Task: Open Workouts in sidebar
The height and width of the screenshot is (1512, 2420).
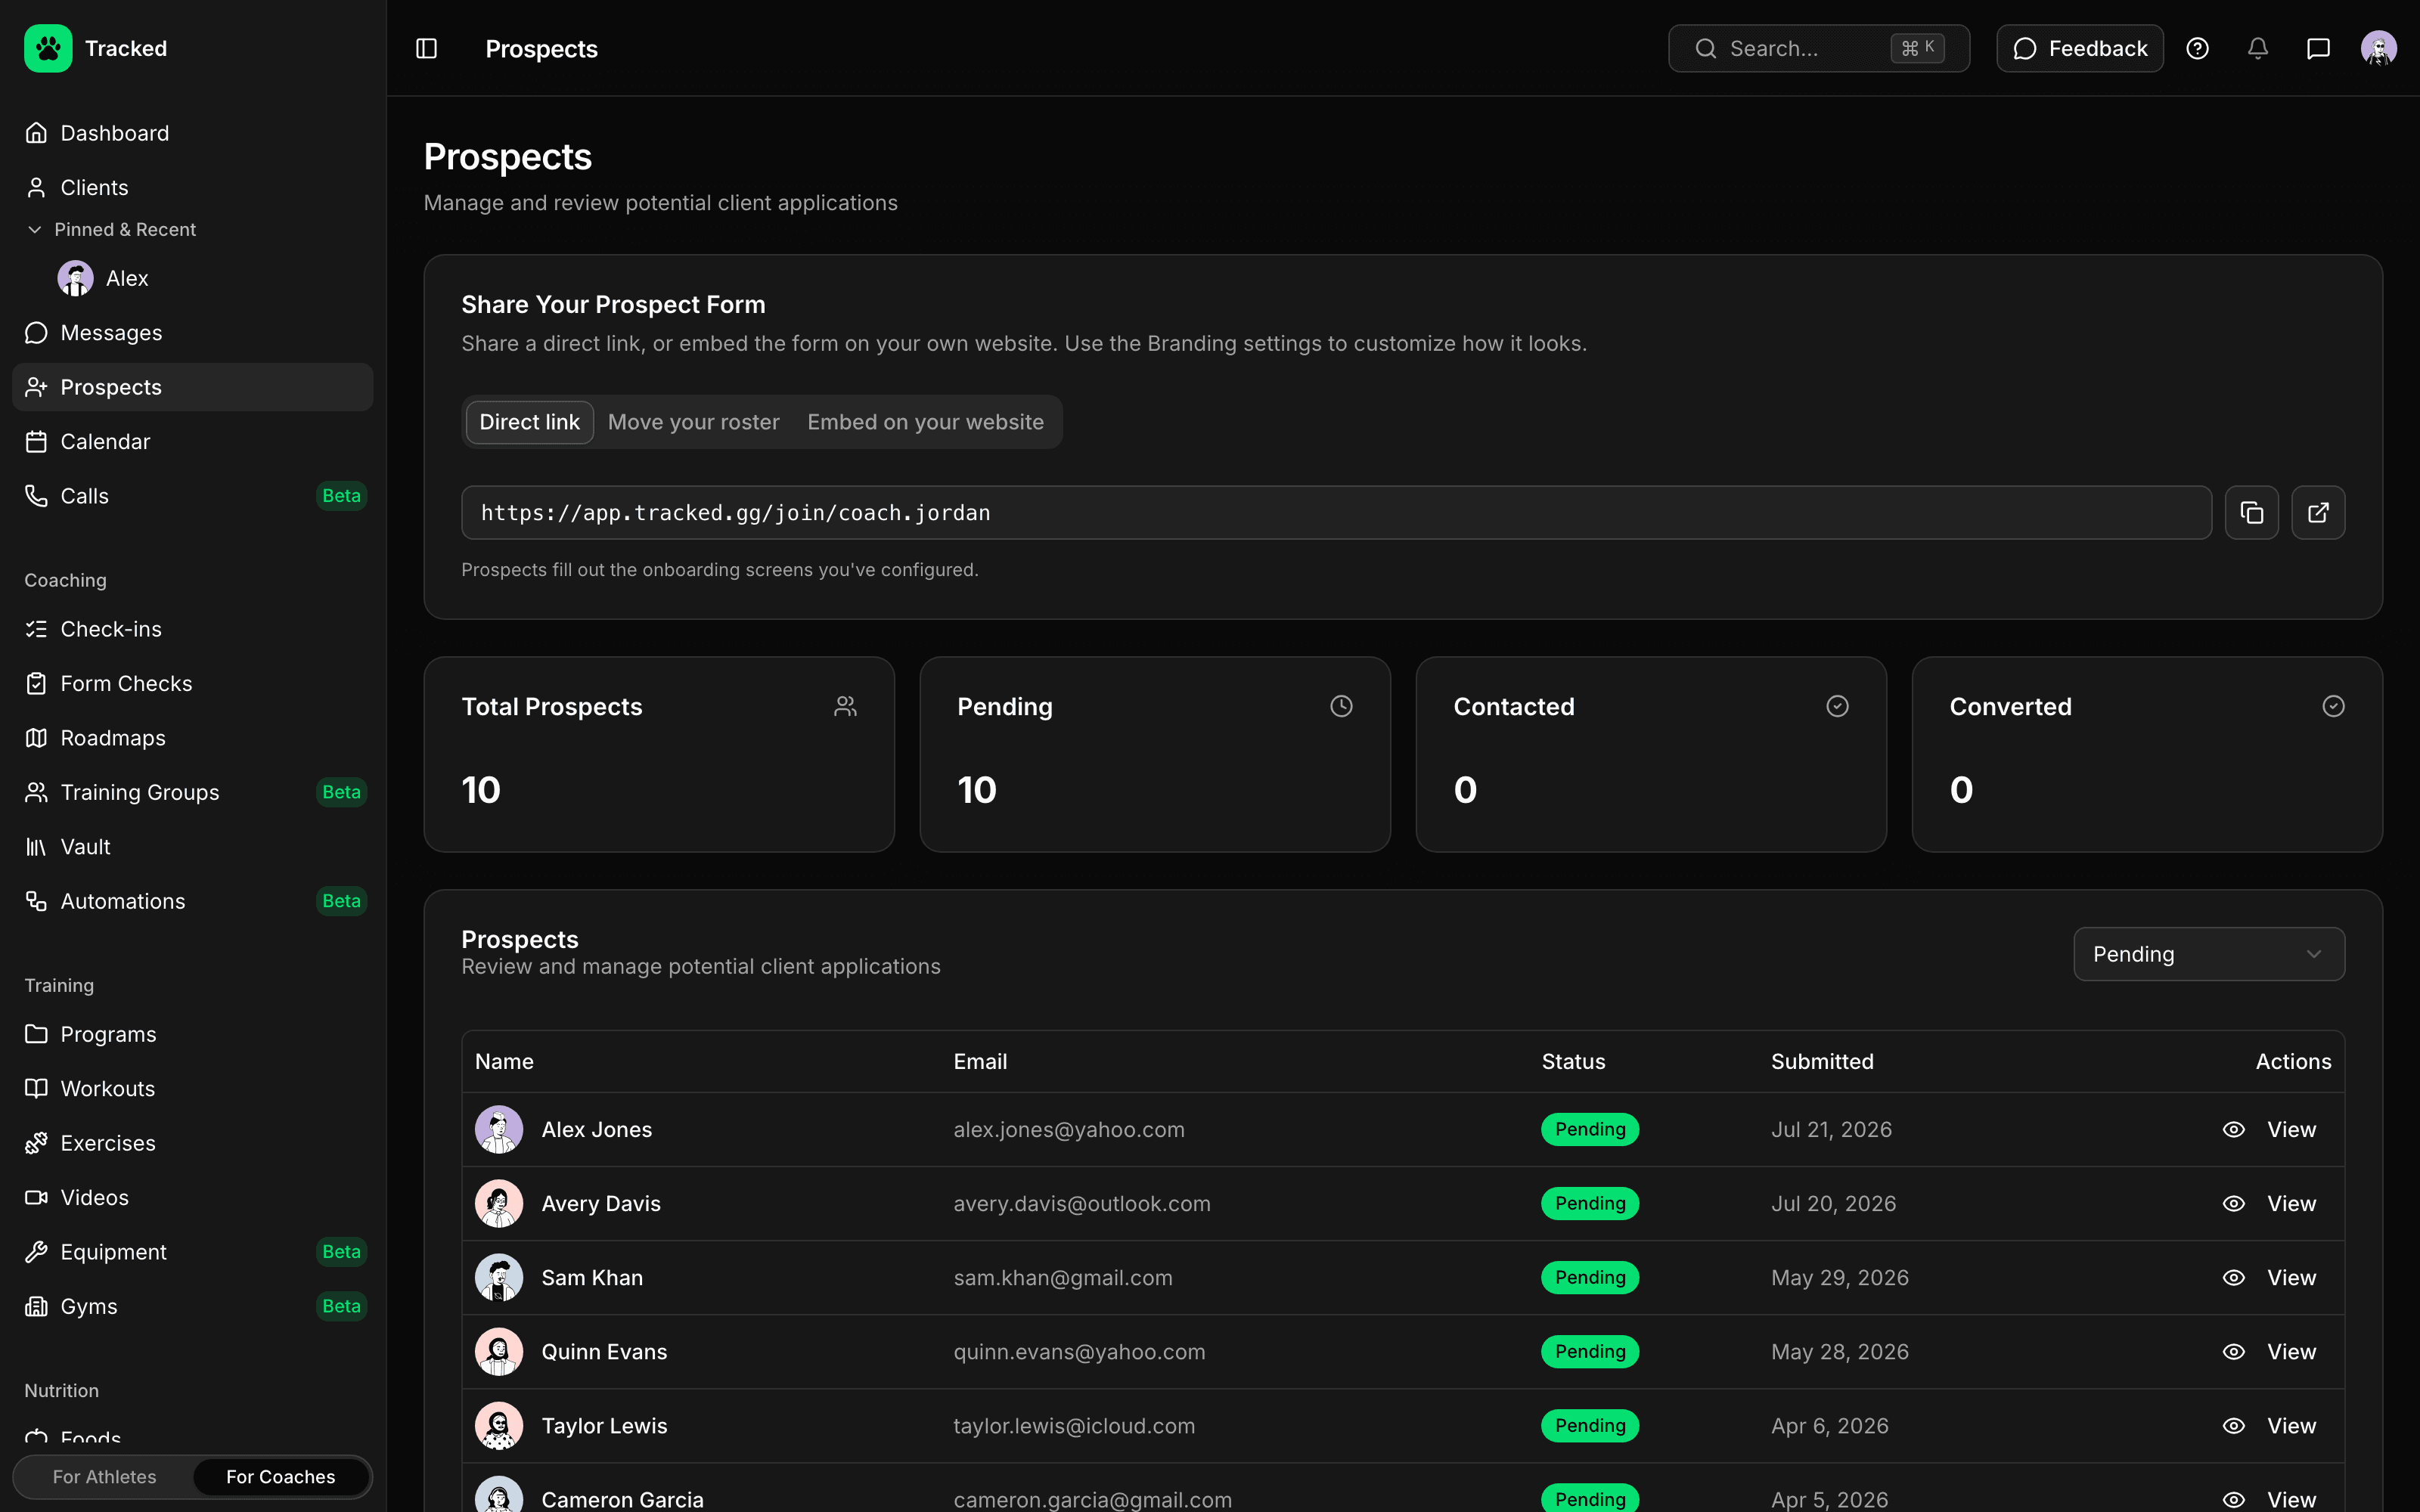Action: (192, 1089)
